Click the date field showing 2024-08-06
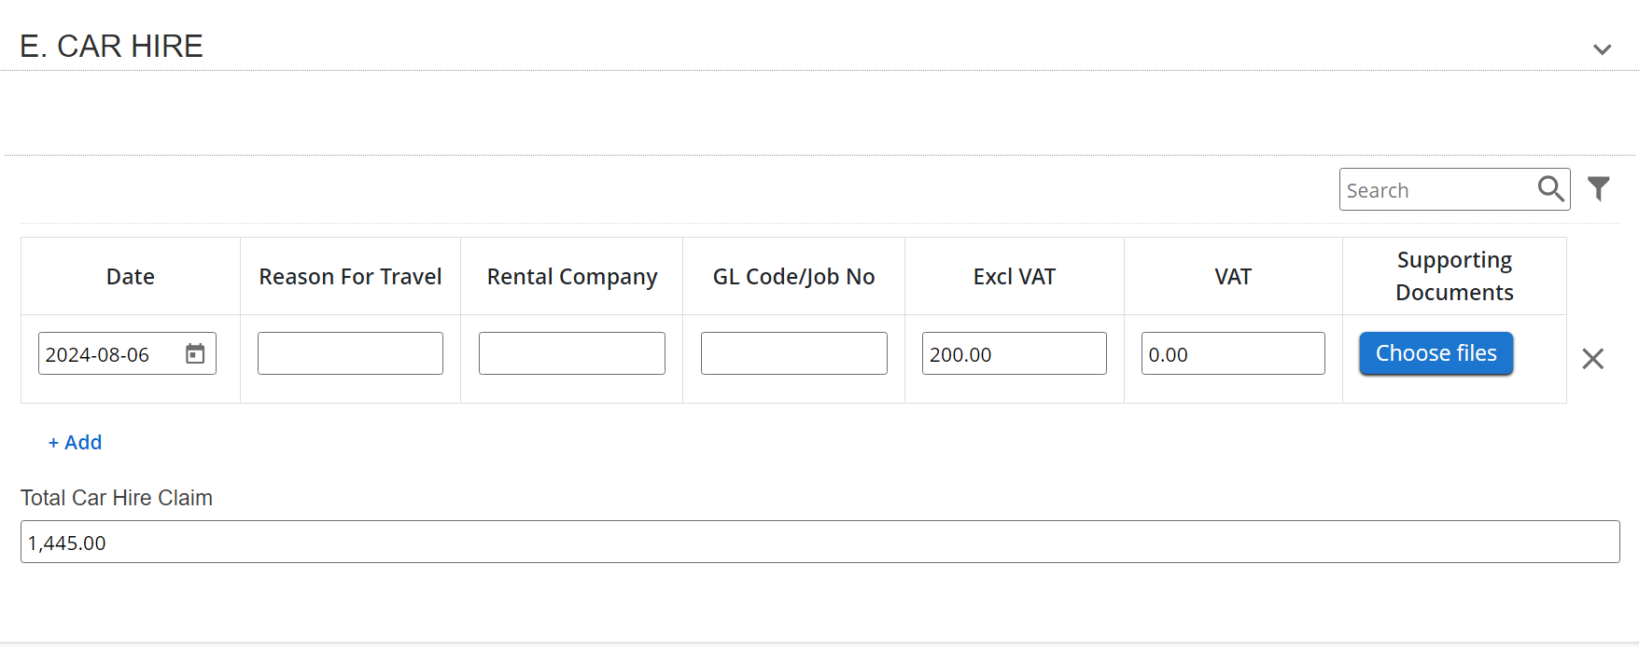Screen dimensions: 1639x647 click(x=107, y=354)
